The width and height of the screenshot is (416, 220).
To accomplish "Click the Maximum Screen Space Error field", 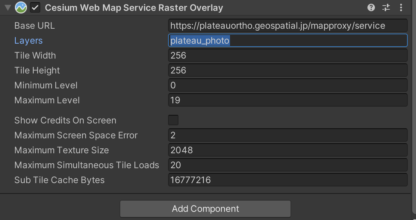I will click(x=288, y=135).
